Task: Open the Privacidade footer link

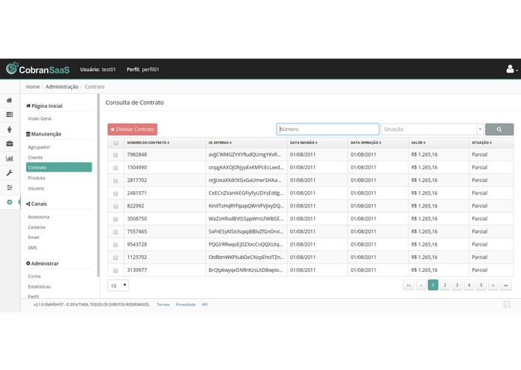Action: (x=185, y=305)
